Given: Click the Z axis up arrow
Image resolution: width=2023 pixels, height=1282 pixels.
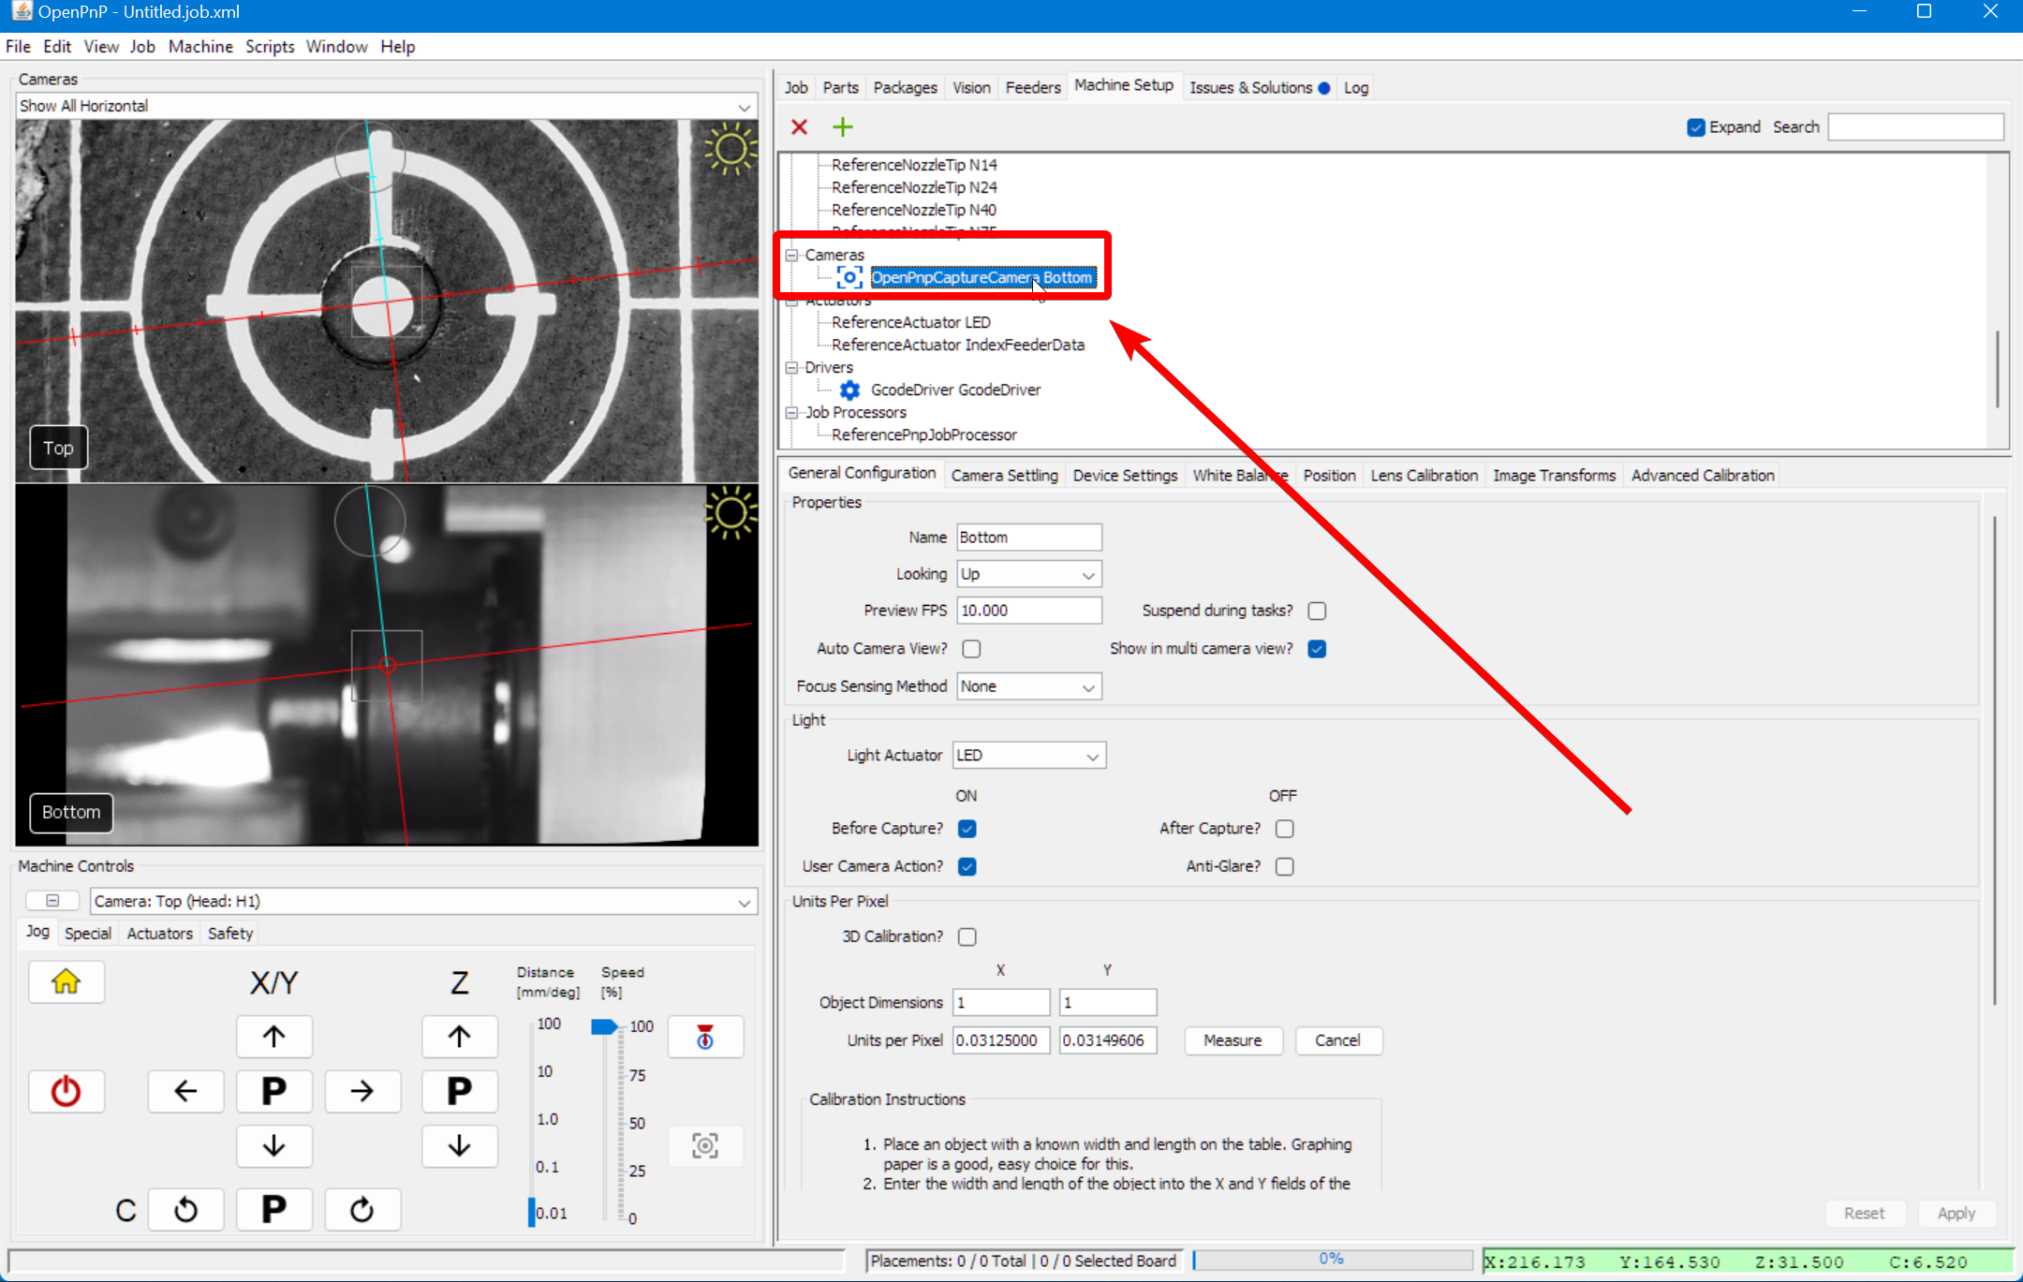Looking at the screenshot, I should click(459, 1037).
